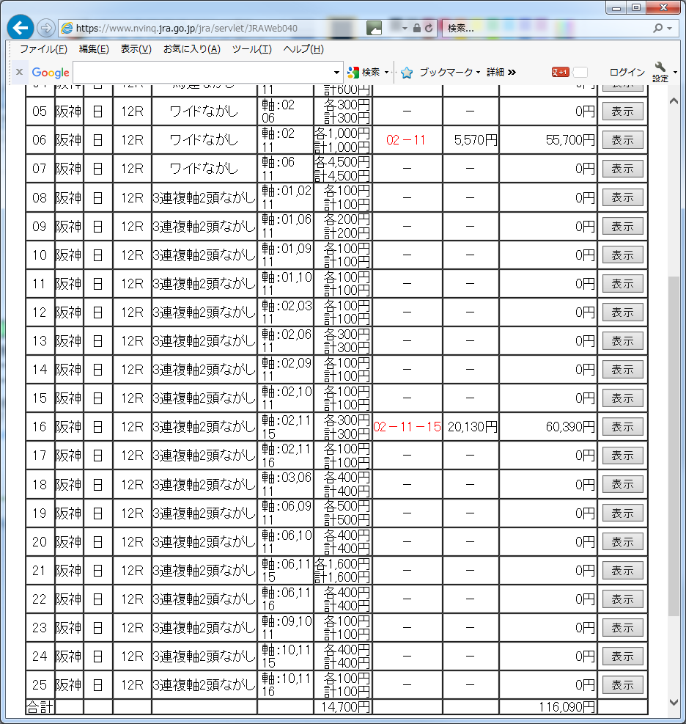Click the 軸:10,11 15 selection in row 24
686x724 pixels.
pyautogui.click(x=287, y=656)
